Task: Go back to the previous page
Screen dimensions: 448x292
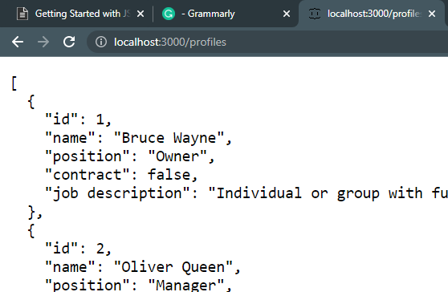Action: (18, 42)
